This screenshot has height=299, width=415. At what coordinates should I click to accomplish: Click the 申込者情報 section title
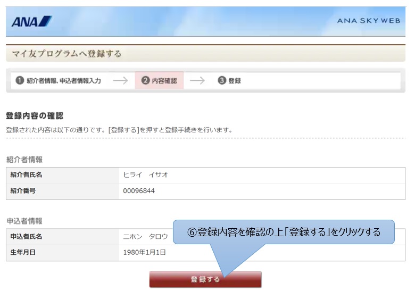click(24, 221)
